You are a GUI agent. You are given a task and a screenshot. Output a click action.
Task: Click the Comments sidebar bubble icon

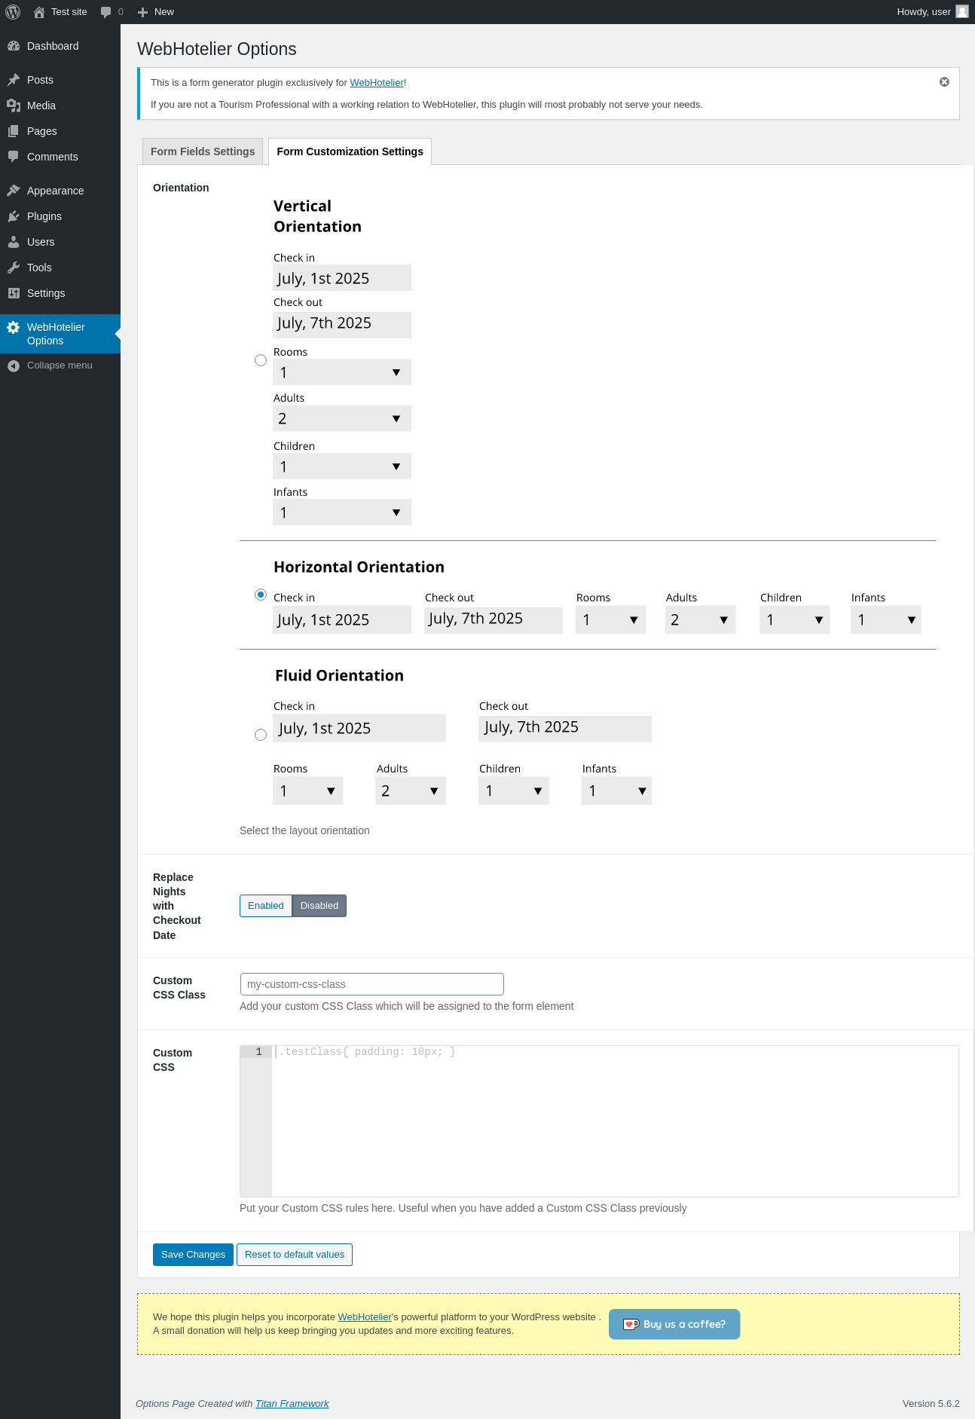click(x=14, y=157)
